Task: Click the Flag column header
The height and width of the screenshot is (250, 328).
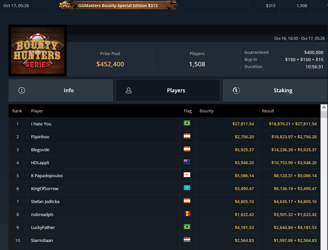Action: (188, 111)
